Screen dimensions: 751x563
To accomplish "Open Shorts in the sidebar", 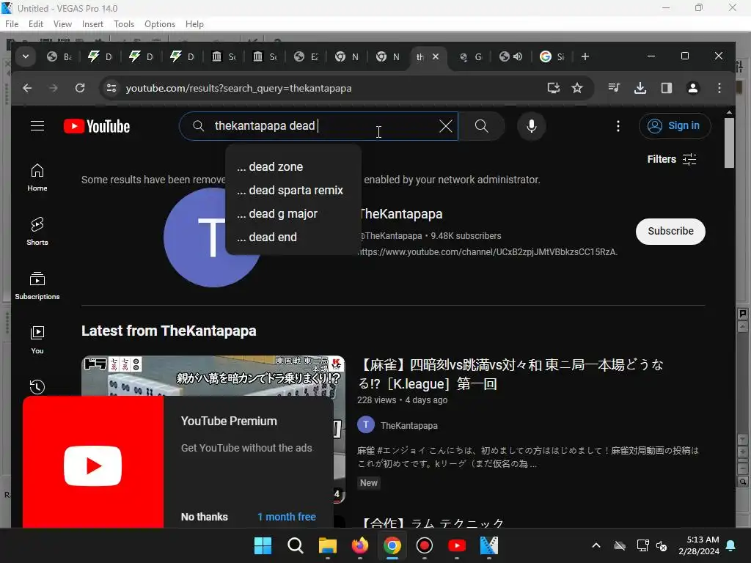I will (37, 232).
